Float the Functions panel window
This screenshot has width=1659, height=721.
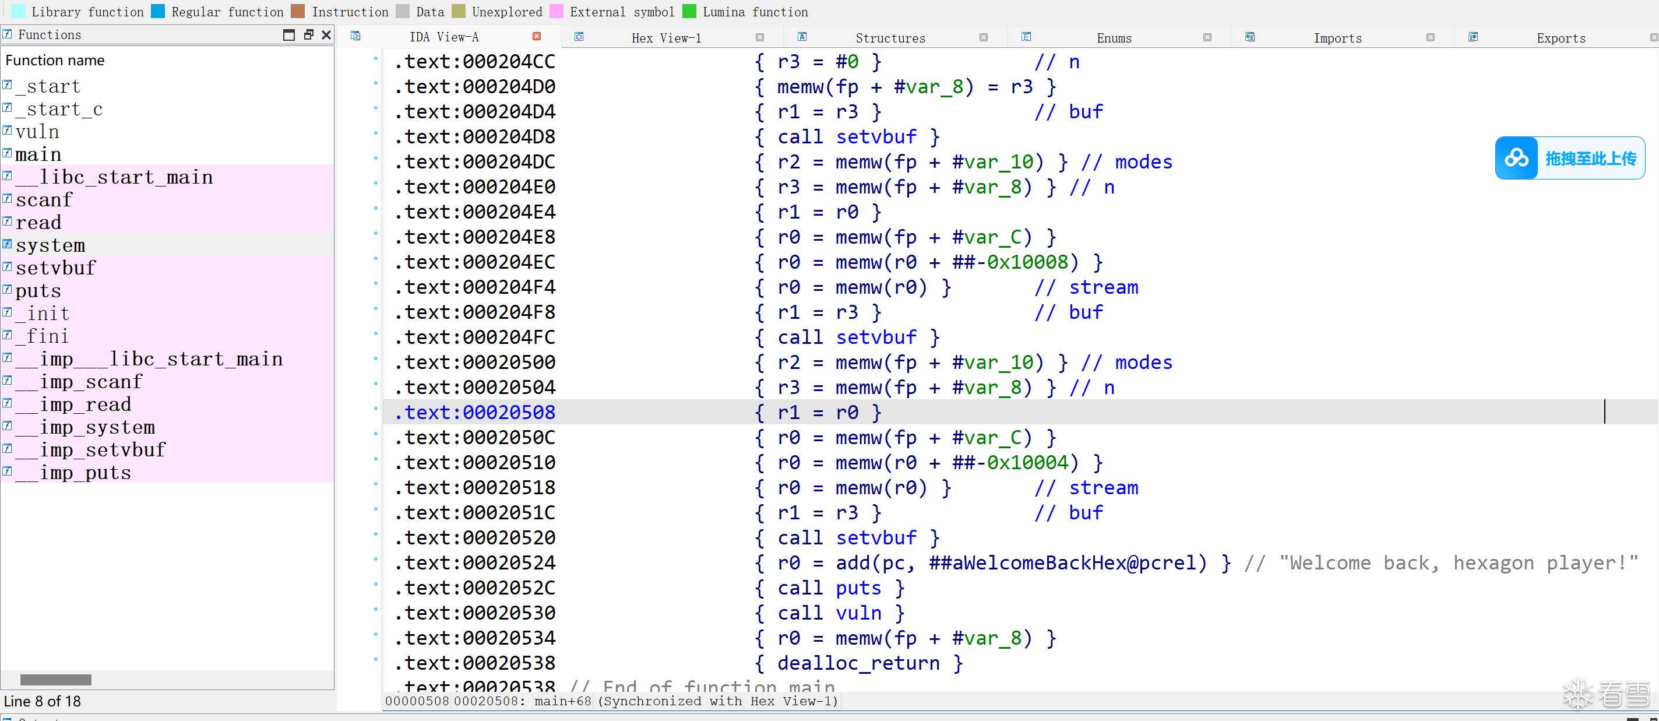pos(308,35)
